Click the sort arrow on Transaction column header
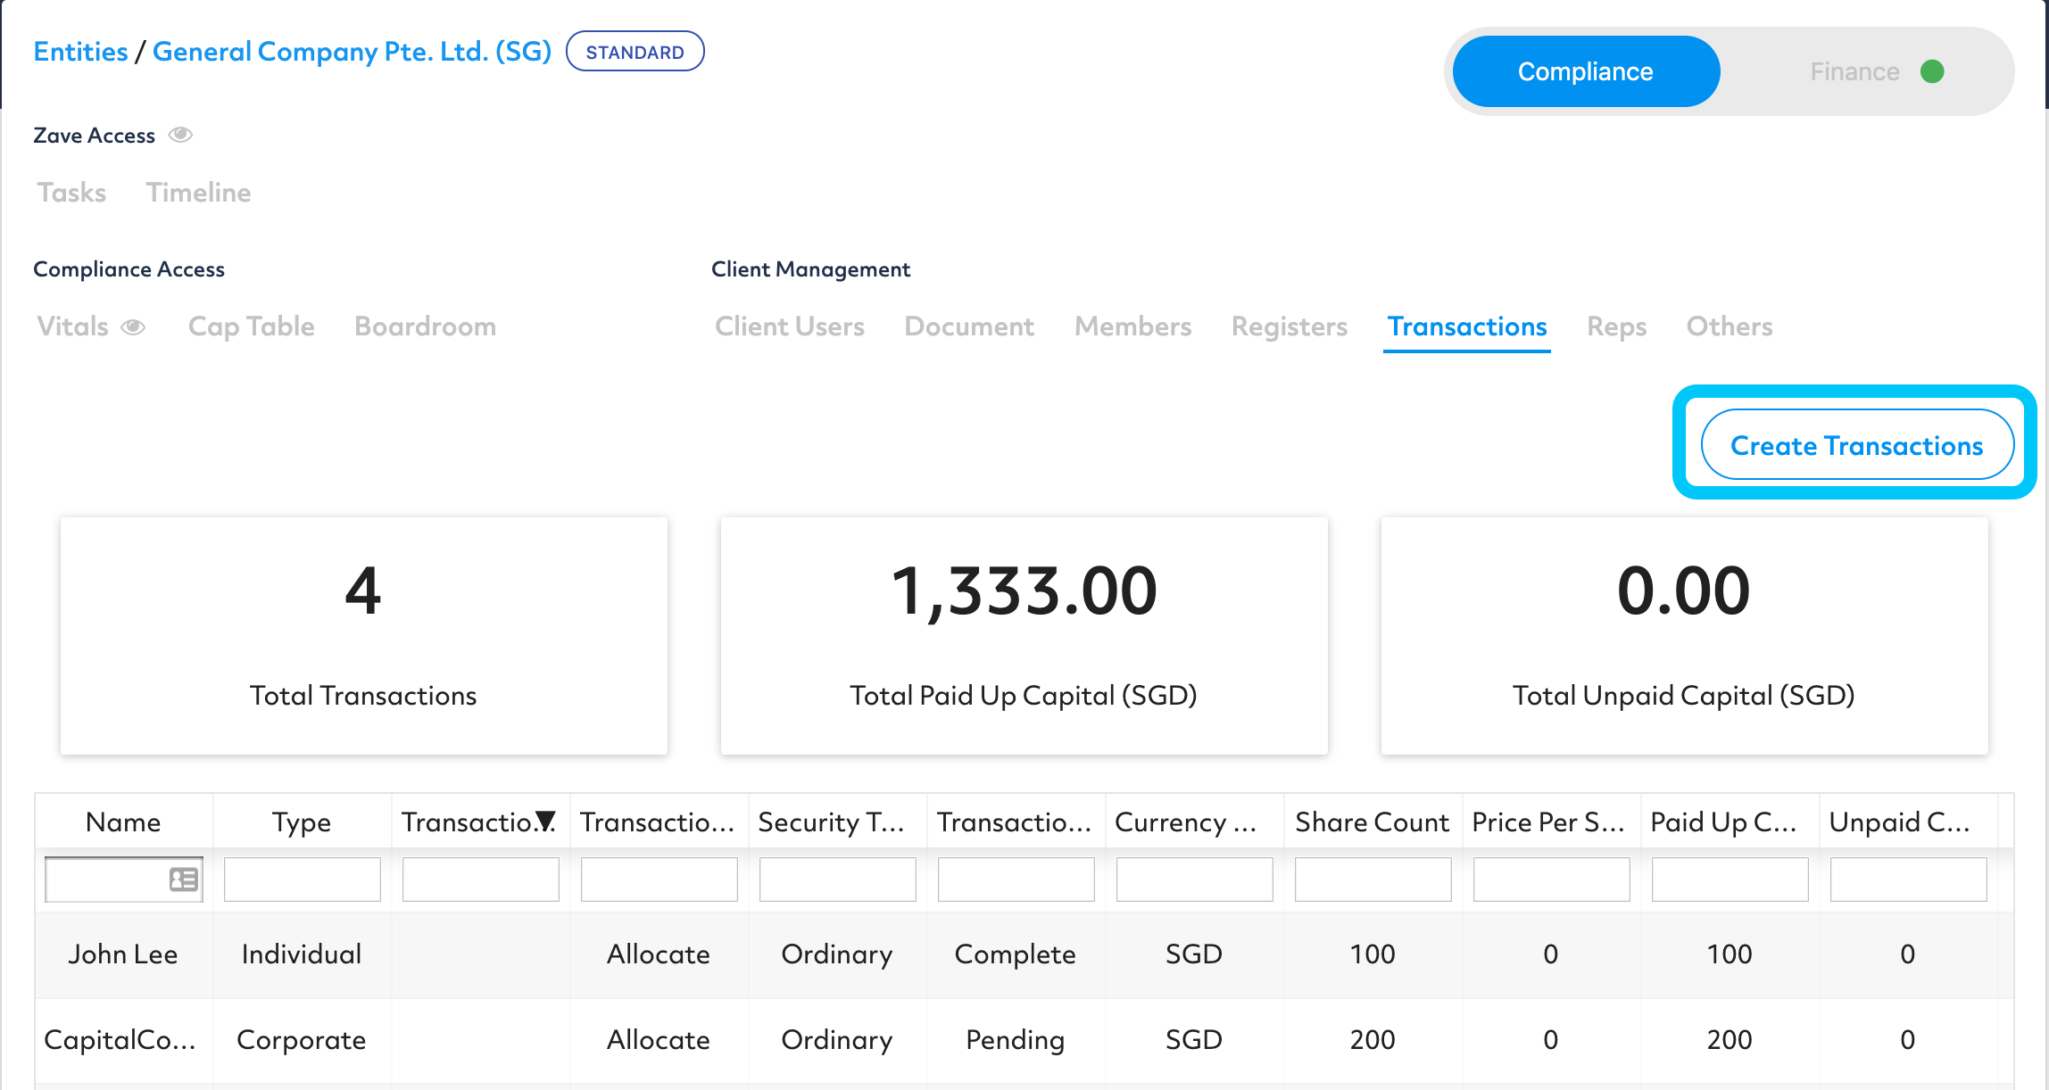Screen dimensions: 2049x1090 coord(545,822)
